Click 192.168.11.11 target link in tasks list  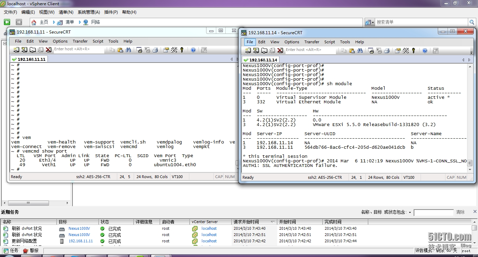(81, 241)
